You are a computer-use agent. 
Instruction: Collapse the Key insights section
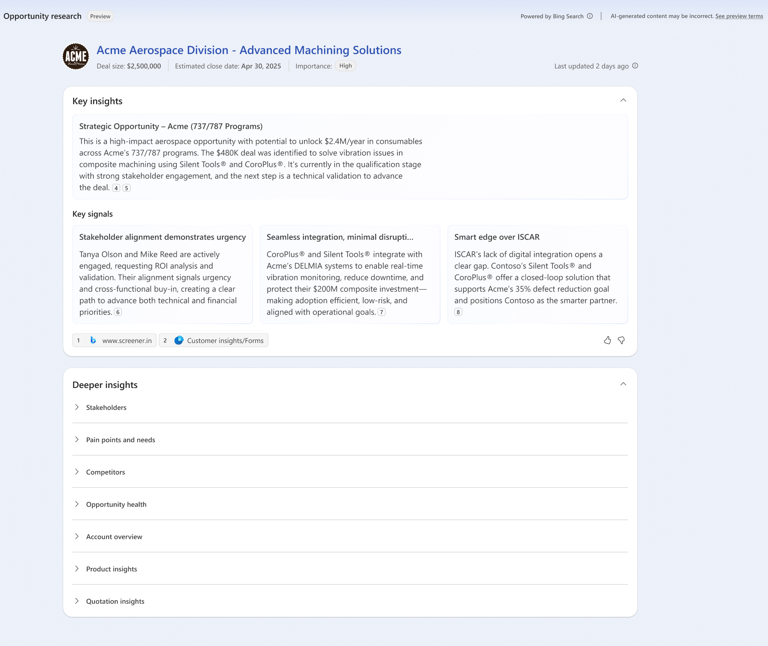tap(623, 100)
